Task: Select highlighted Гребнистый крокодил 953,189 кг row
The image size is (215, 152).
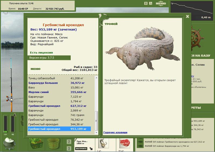Action: [x=59, y=129]
